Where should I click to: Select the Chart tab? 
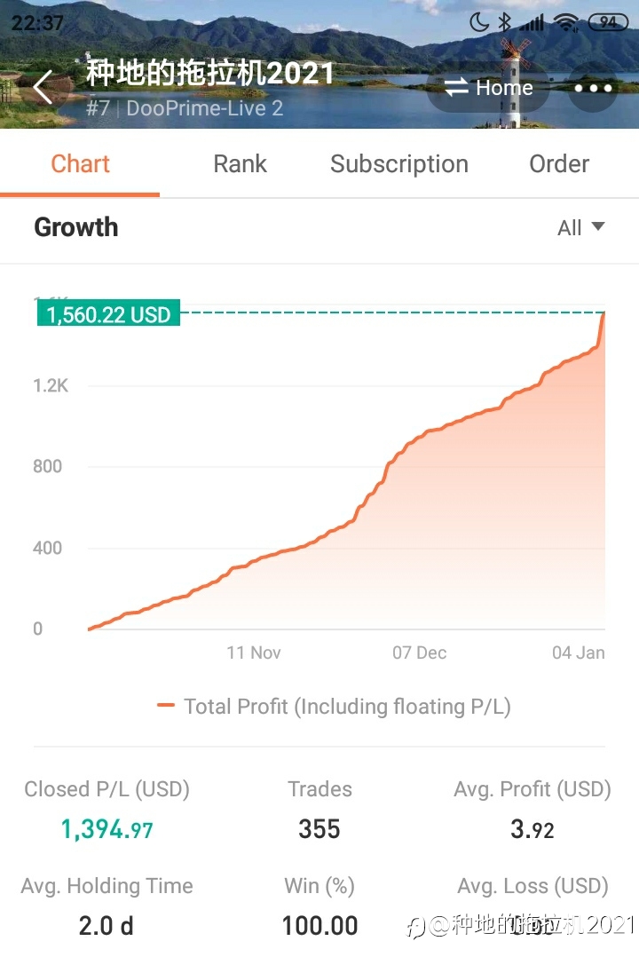80,164
